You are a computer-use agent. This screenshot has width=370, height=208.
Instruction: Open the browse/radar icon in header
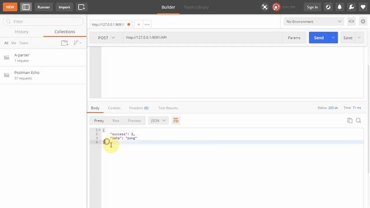[x=328, y=7]
